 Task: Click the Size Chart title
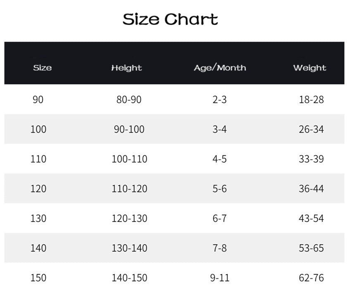(170, 19)
